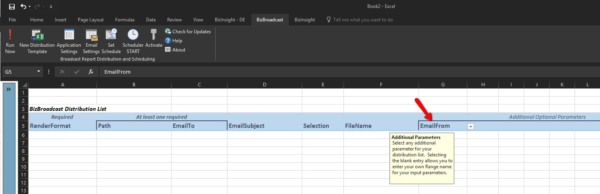Click Check for Updates

tap(188, 32)
